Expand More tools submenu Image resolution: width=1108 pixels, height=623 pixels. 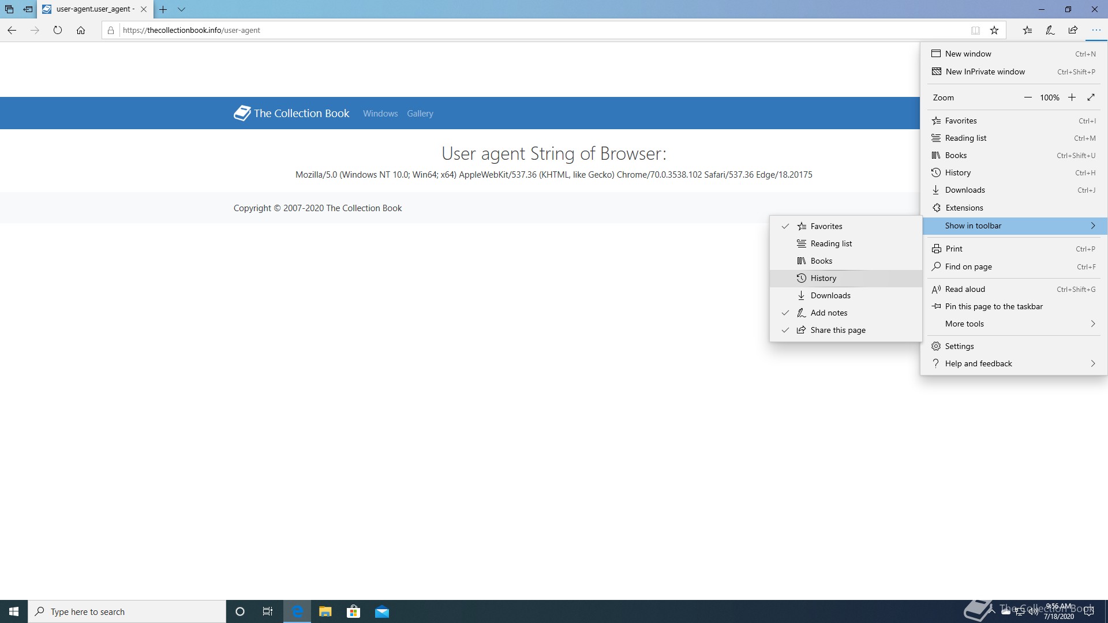(x=1014, y=324)
